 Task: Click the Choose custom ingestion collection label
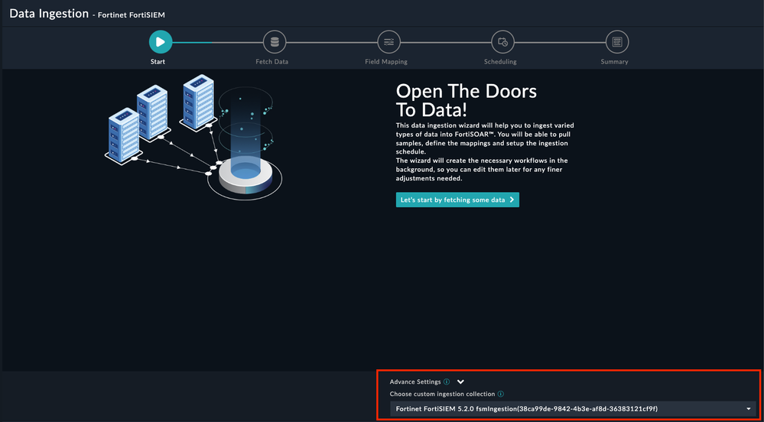(443, 394)
